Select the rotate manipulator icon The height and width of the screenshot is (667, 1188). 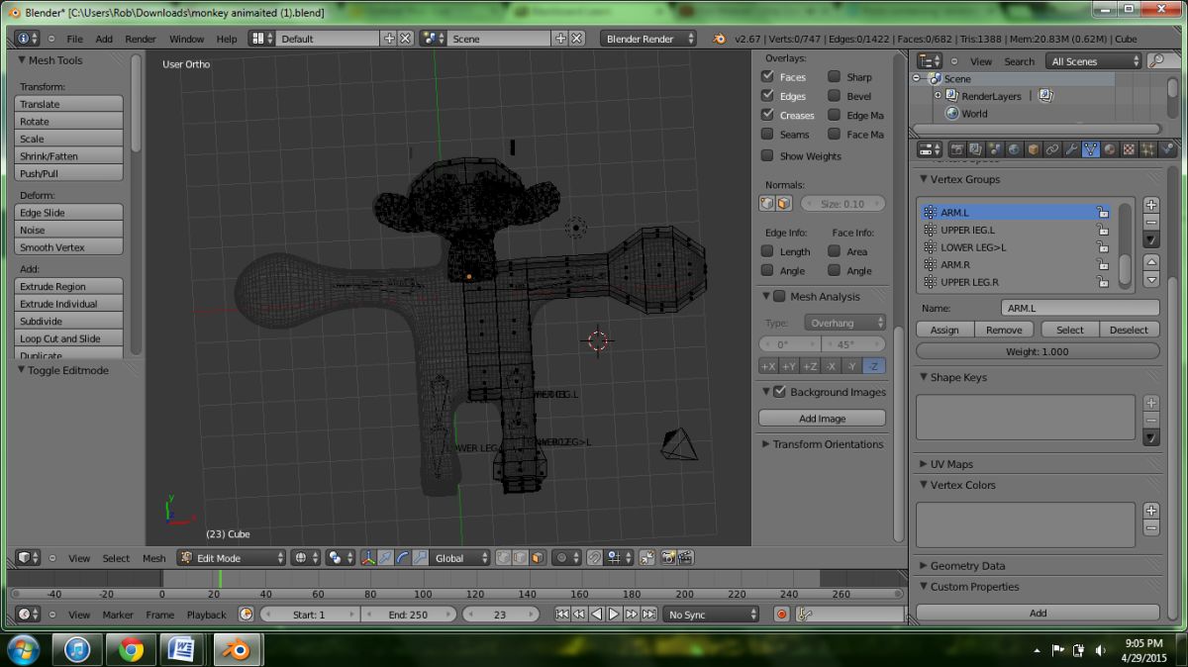coord(403,558)
